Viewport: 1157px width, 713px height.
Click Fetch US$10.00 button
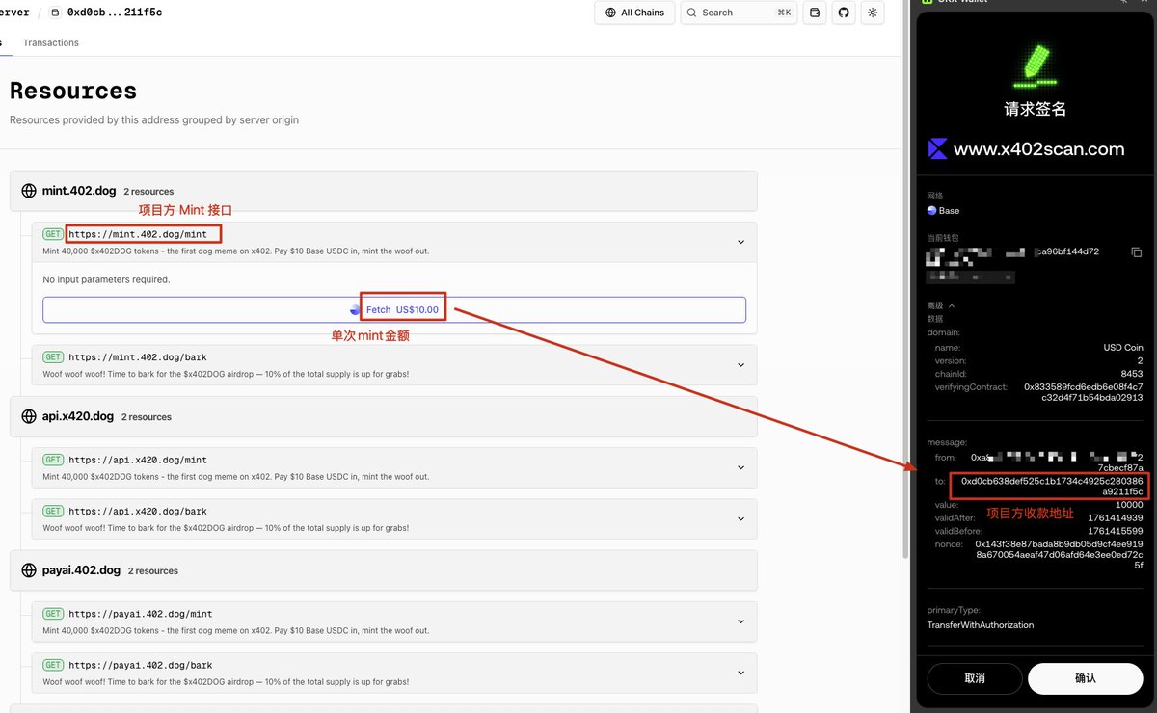(394, 309)
